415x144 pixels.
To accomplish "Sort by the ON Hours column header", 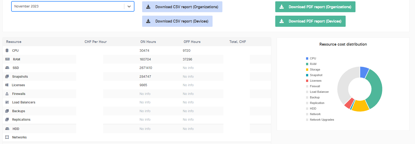I will [x=148, y=42].
